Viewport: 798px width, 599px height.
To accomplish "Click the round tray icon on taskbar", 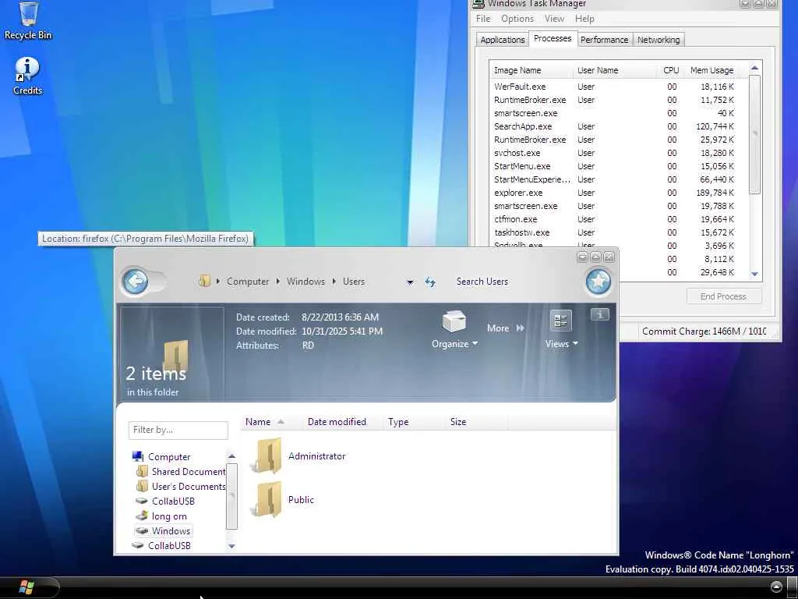I will tap(777, 587).
